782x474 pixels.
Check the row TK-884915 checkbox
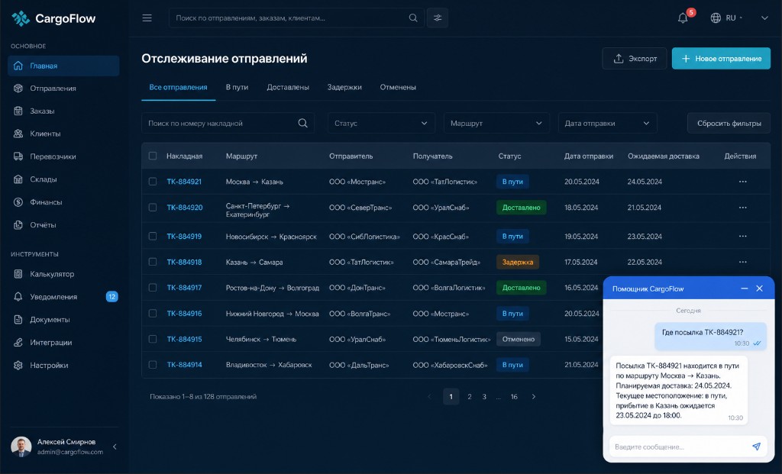[x=153, y=339]
